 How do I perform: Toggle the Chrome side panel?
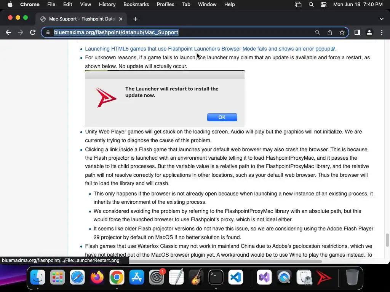[357, 33]
